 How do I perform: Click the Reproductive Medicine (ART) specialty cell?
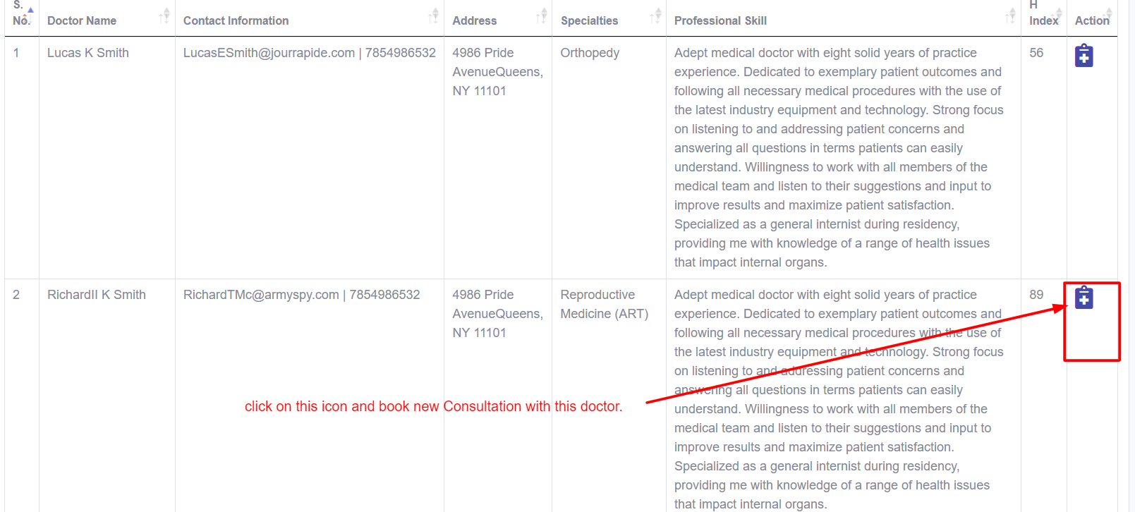[x=604, y=304]
